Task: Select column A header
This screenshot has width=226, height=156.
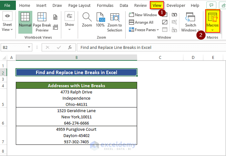Action: 11,58
